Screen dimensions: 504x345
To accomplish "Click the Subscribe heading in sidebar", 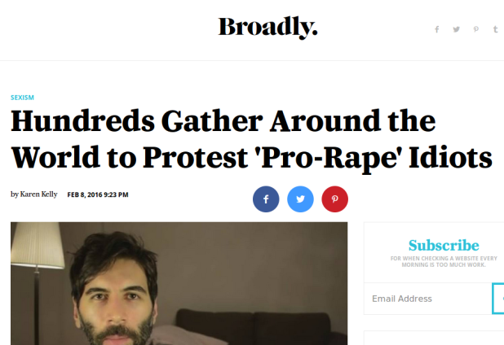I will click(444, 245).
